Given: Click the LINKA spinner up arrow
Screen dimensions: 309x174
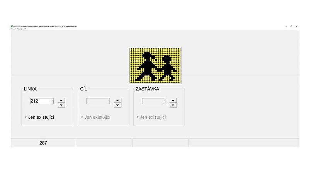Looking at the screenshot, I should [61, 101].
